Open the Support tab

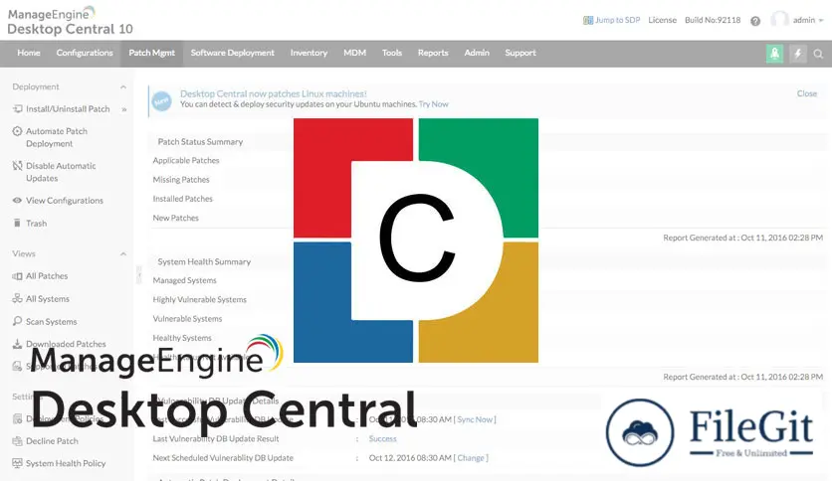[520, 53]
